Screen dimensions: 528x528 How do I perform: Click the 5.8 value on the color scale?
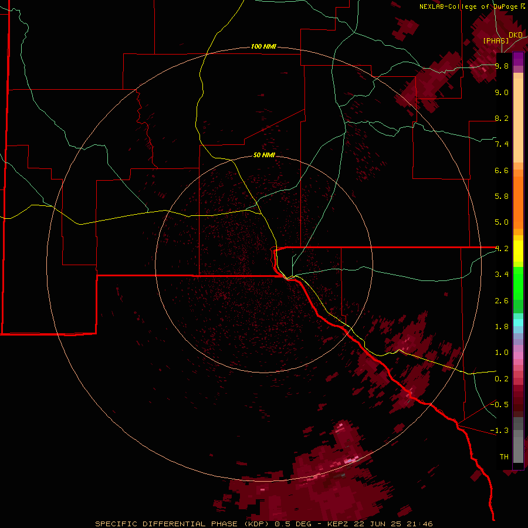coord(502,197)
